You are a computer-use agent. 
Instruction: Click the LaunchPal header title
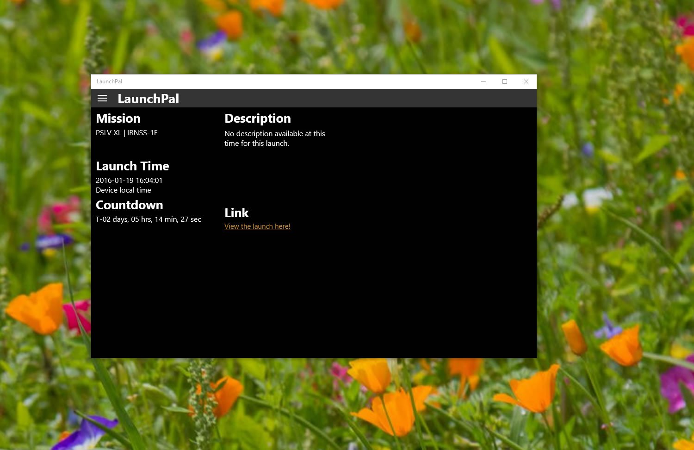[x=148, y=99]
